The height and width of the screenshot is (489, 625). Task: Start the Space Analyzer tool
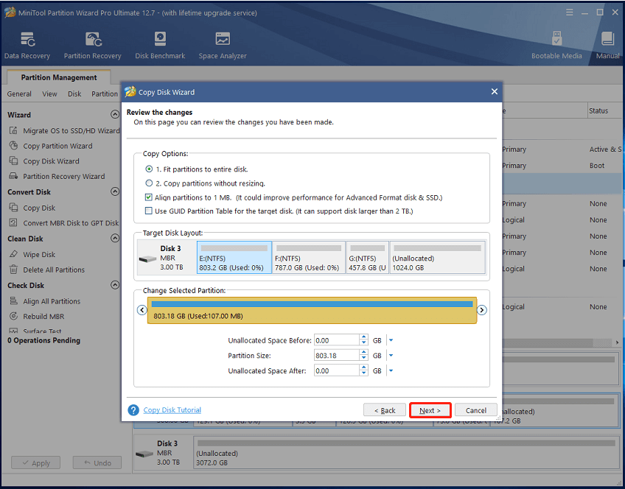pos(223,46)
